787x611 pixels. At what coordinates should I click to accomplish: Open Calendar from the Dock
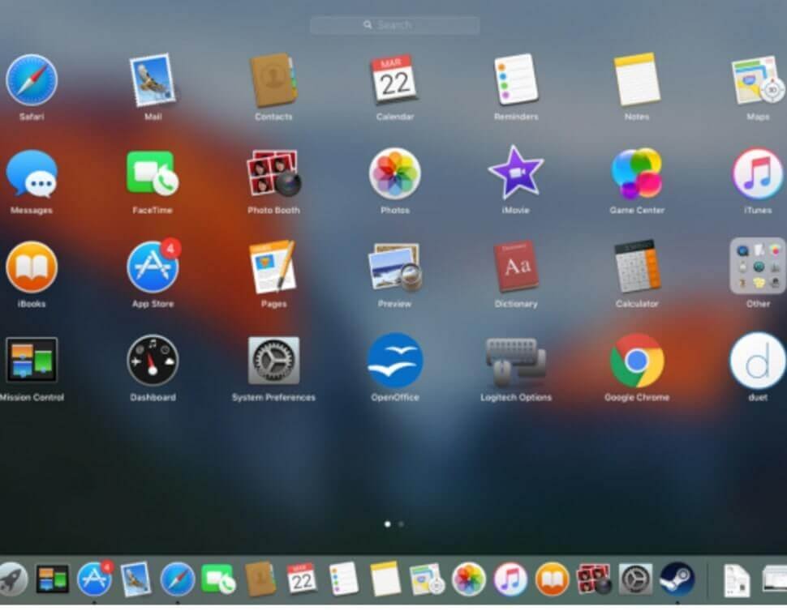(302, 579)
